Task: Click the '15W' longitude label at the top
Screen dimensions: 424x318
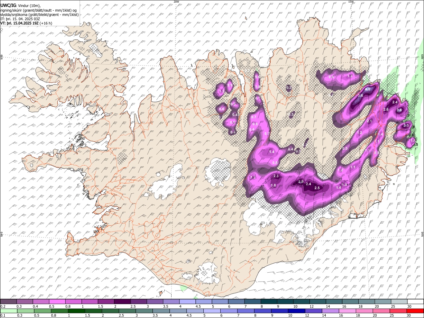Action: [351, 2]
